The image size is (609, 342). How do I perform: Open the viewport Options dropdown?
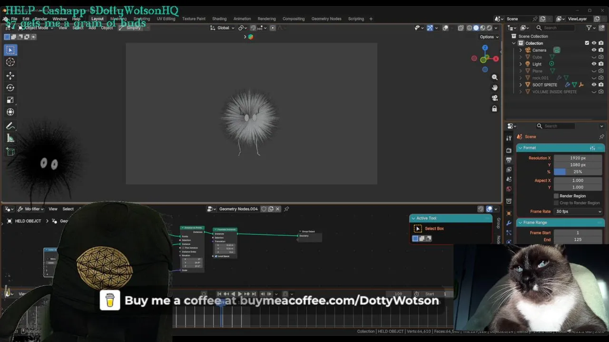click(x=489, y=37)
